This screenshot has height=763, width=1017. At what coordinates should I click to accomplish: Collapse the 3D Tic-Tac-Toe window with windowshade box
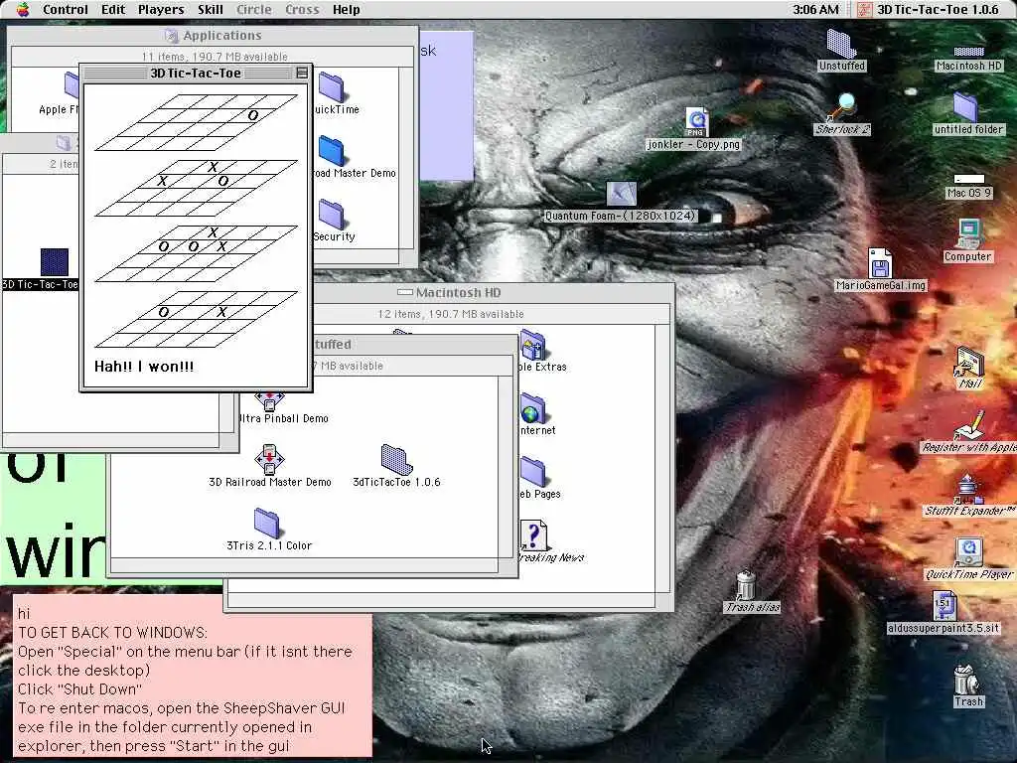tap(302, 74)
